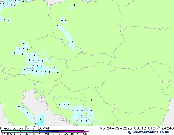This screenshot has height=135, width=174.
Task: Select the 45–50 mm legend swatch
Action: click(x=81, y=131)
